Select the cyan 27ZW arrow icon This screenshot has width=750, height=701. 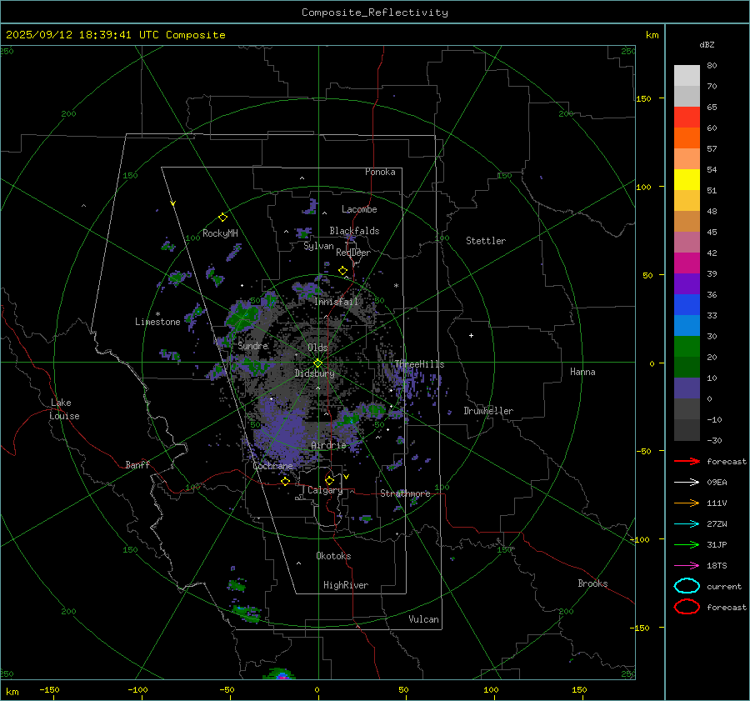click(x=687, y=524)
